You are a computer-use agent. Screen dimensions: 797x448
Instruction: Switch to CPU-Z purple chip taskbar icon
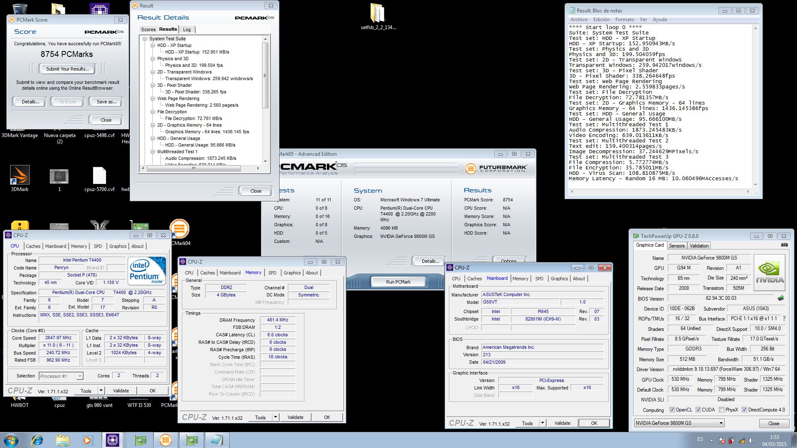(x=113, y=440)
